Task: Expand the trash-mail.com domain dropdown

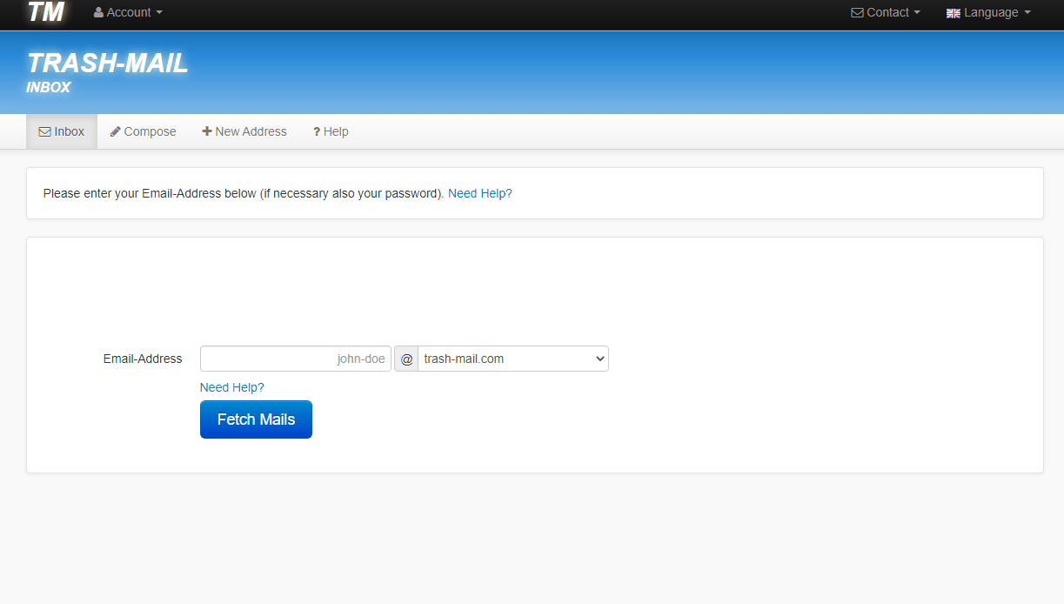Action: point(513,359)
